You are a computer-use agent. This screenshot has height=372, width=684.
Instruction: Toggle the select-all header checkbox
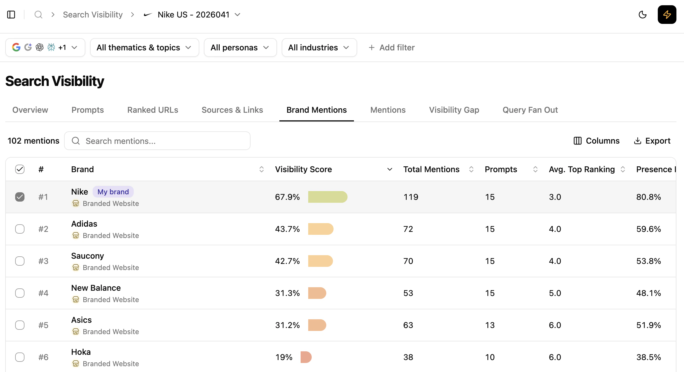[20, 169]
